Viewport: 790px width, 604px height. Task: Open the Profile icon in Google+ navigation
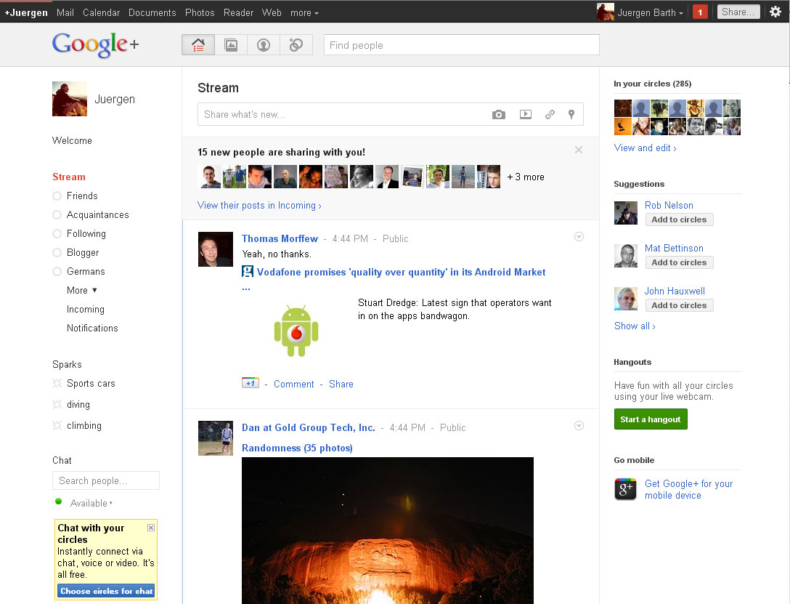[x=264, y=45]
